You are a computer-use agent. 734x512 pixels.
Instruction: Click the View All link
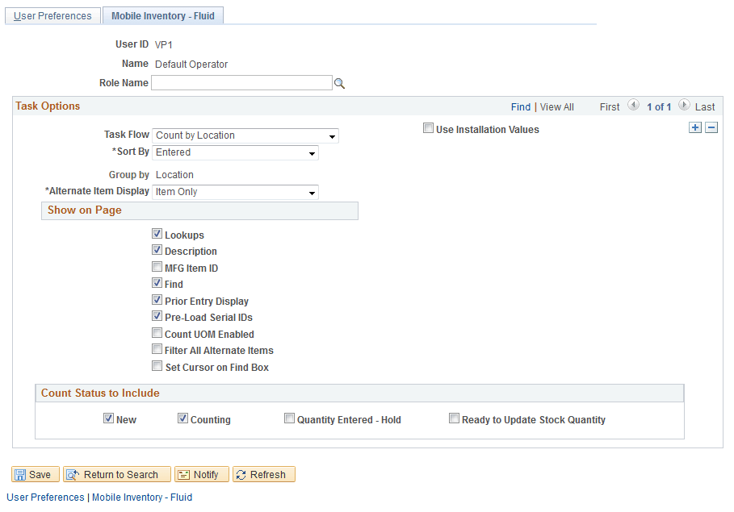[x=556, y=106]
